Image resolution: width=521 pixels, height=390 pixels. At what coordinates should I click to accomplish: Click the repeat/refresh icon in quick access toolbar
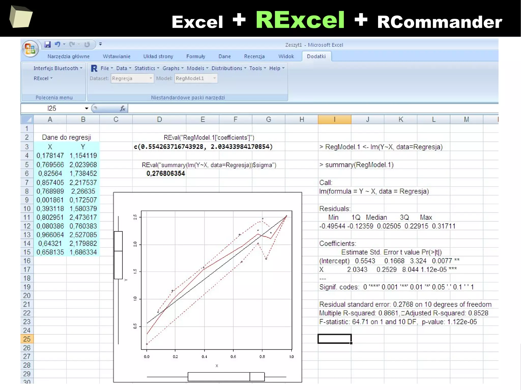(x=87, y=44)
